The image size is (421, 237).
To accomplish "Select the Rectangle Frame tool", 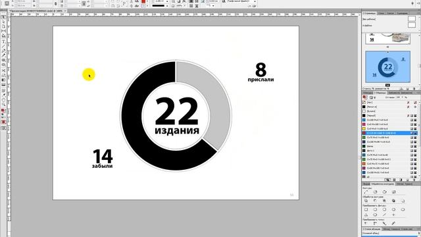I will coord(3,60).
